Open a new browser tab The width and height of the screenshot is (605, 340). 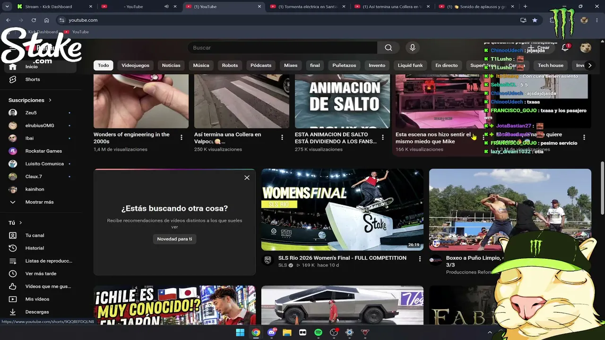tap(525, 7)
